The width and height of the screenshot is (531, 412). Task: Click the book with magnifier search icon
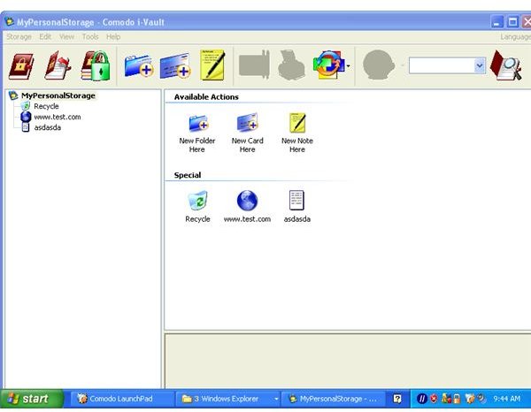(x=506, y=65)
